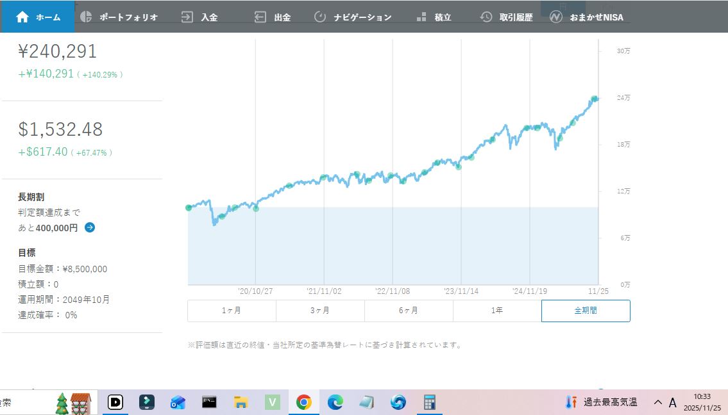Open 取引履歴 clock history icon
This screenshot has width=728, height=415.
click(x=486, y=17)
